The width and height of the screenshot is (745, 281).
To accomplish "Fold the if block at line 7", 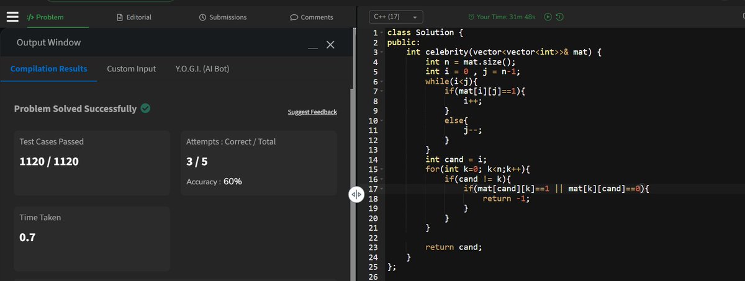I will 382,92.
